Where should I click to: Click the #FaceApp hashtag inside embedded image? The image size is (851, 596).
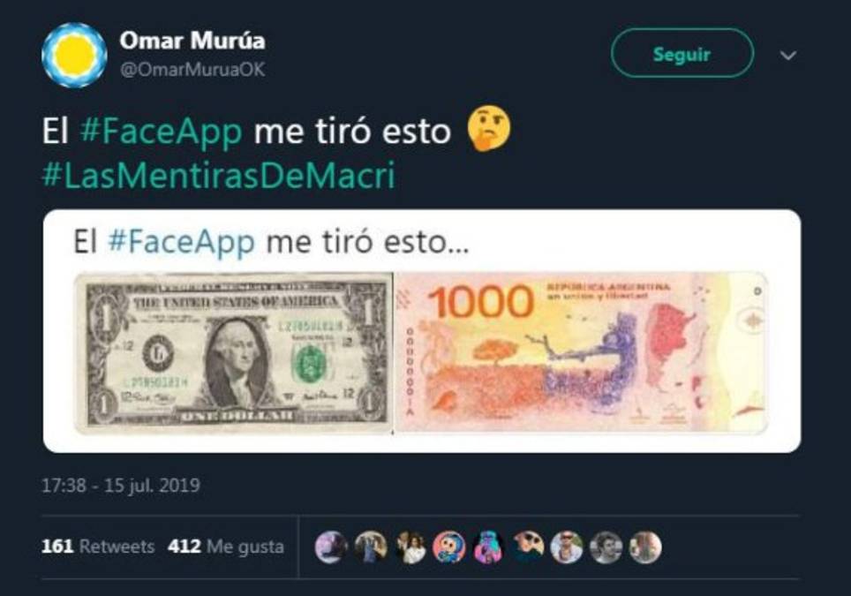[x=181, y=242]
